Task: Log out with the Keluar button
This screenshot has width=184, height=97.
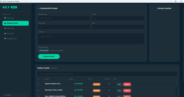Action: [16, 95]
